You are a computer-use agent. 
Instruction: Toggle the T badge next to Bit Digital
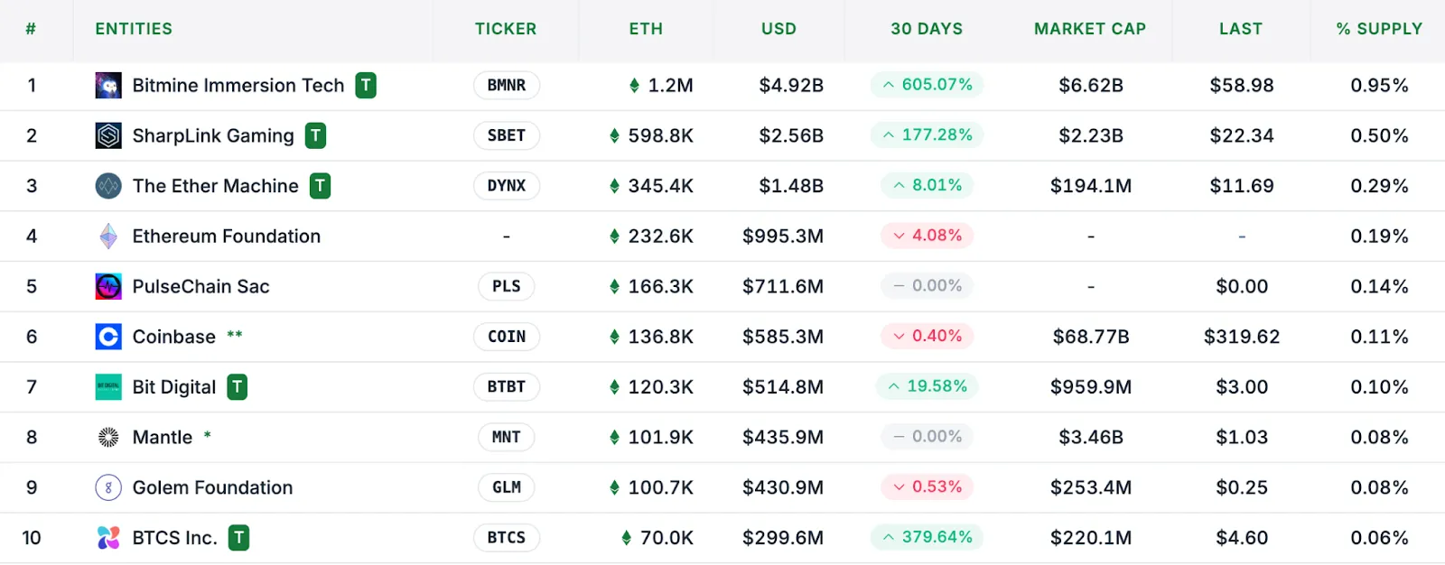[237, 386]
